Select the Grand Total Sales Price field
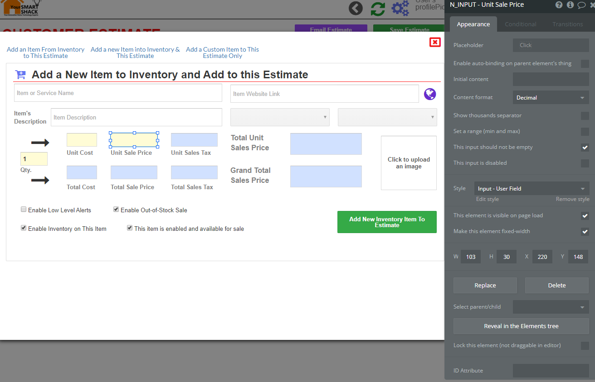The width and height of the screenshot is (595, 382). click(326, 177)
